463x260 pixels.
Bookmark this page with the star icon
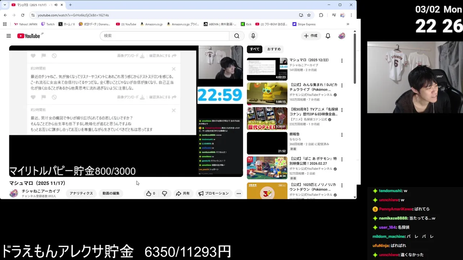(x=309, y=15)
